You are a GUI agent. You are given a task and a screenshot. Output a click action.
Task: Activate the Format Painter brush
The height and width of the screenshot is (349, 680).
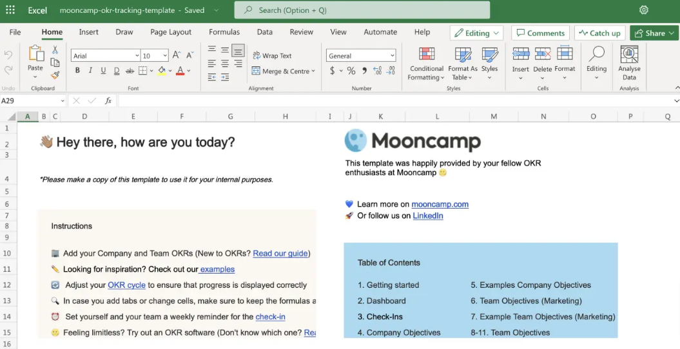coord(55,75)
